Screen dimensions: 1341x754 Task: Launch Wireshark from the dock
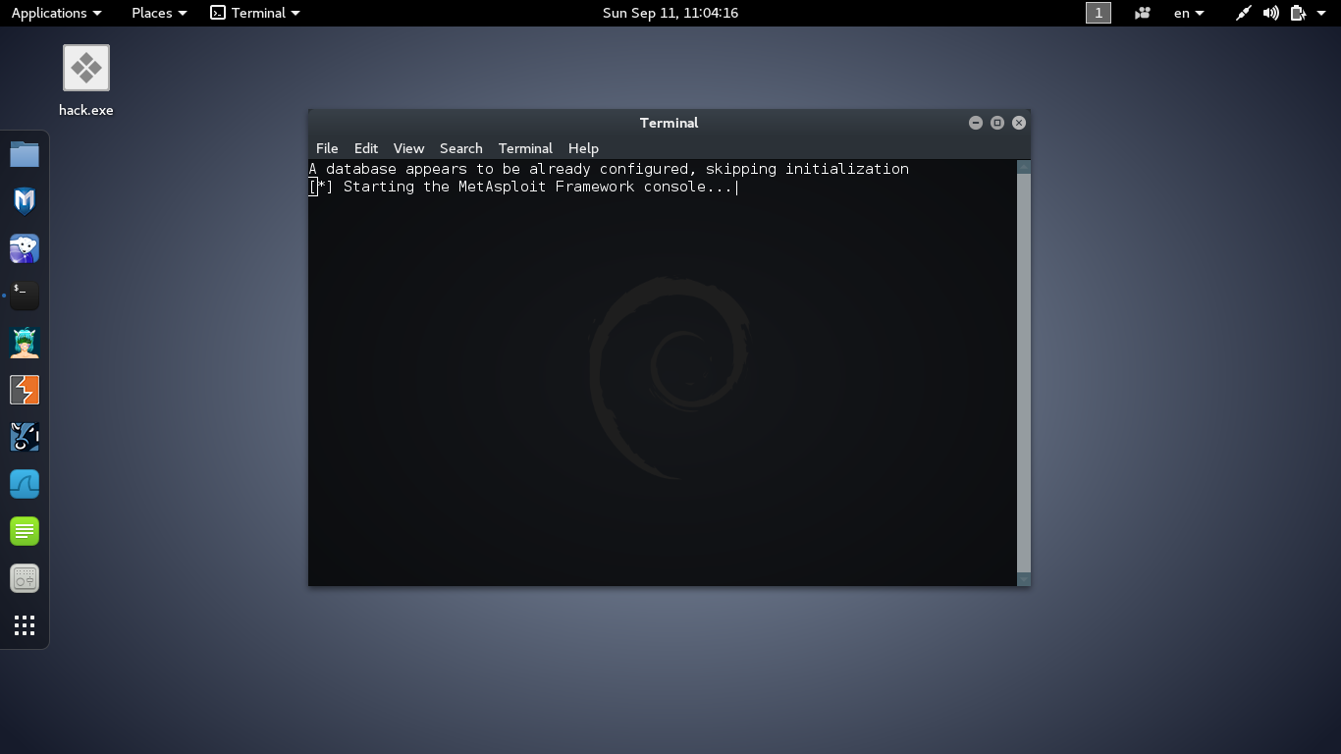click(25, 484)
